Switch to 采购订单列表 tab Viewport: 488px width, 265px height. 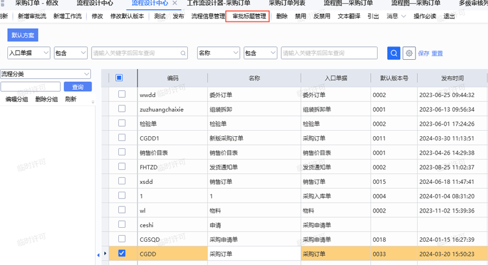pos(287,3)
